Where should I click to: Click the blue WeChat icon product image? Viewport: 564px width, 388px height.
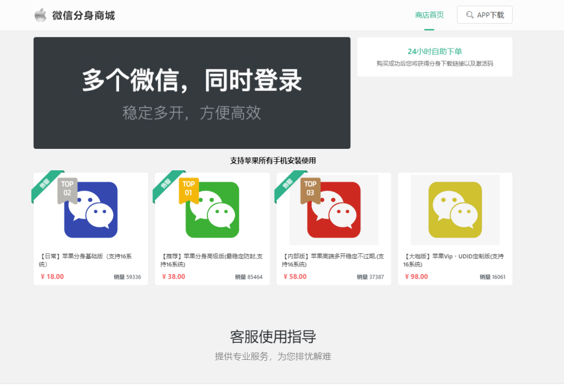click(91, 210)
